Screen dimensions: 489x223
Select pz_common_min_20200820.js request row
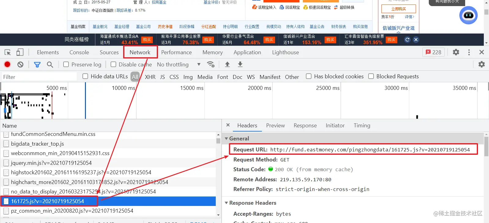click(108, 211)
